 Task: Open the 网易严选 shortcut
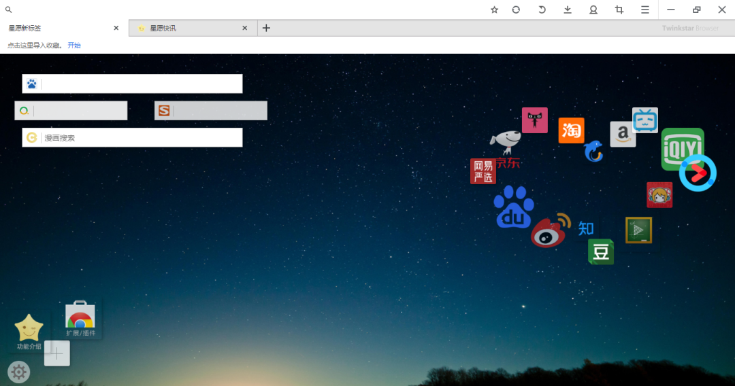coord(483,171)
